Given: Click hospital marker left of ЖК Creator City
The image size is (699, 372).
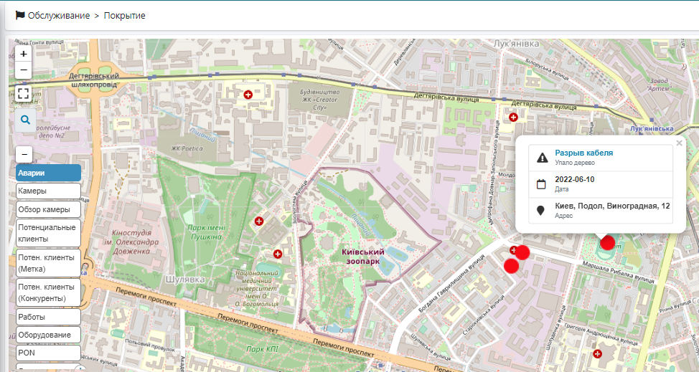Looking at the screenshot, I should click(x=248, y=95).
